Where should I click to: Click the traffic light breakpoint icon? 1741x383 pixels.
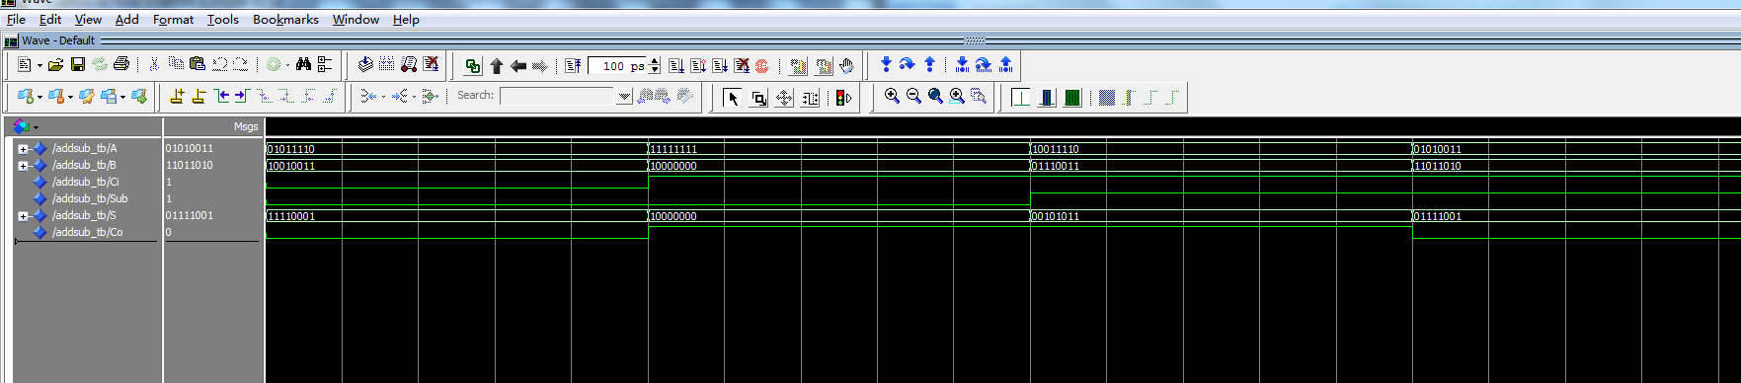coord(843,98)
